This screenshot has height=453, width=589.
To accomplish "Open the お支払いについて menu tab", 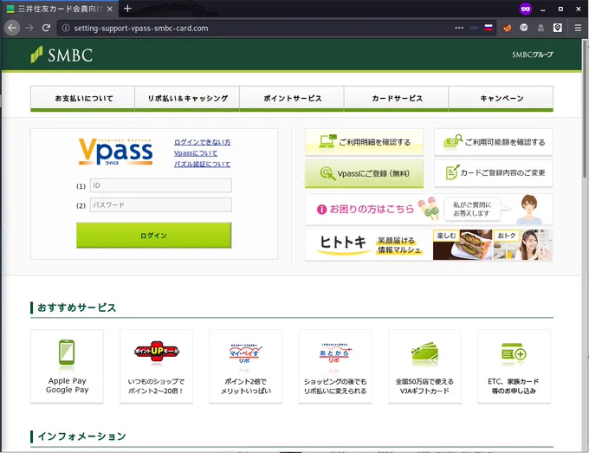I will point(82,99).
